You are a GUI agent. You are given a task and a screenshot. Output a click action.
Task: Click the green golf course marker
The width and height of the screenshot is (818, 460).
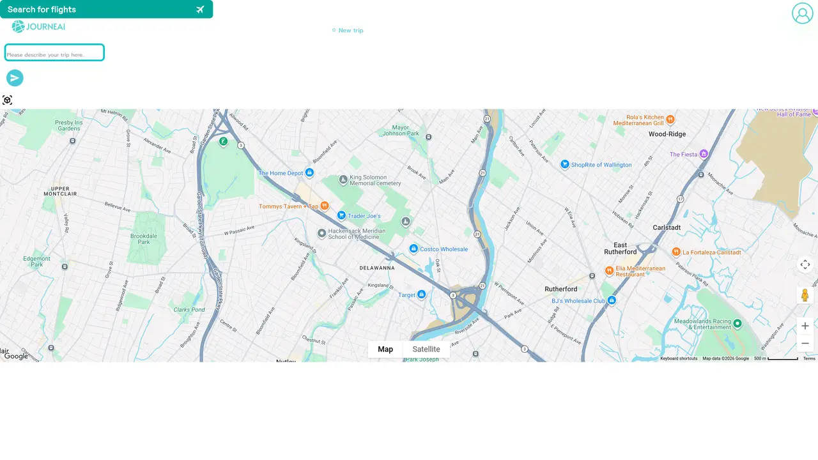[223, 142]
